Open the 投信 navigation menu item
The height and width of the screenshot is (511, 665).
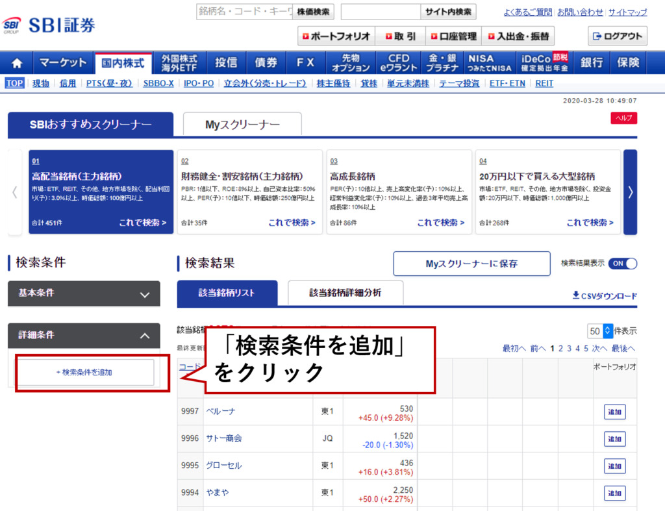[x=226, y=63]
